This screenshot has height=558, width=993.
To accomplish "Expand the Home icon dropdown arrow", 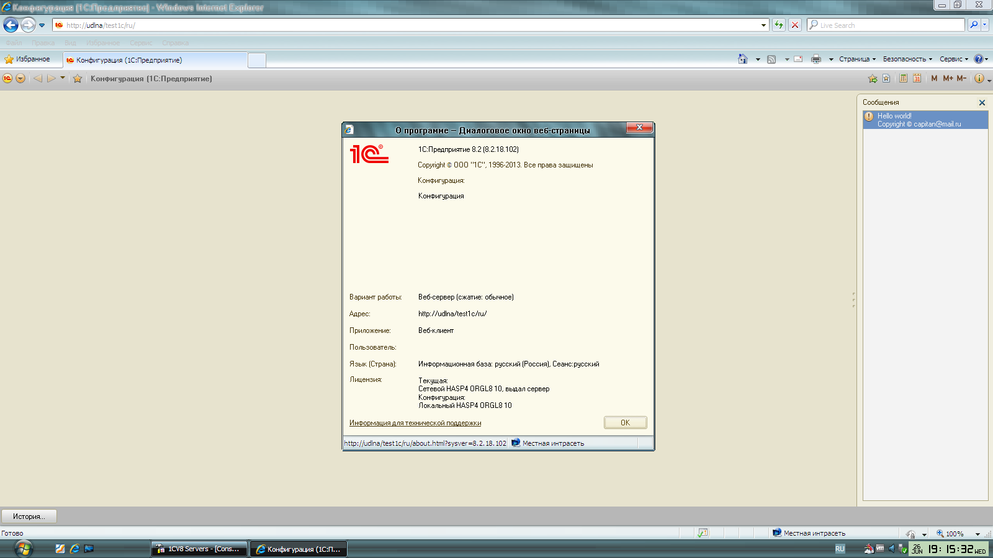I will 758,60.
